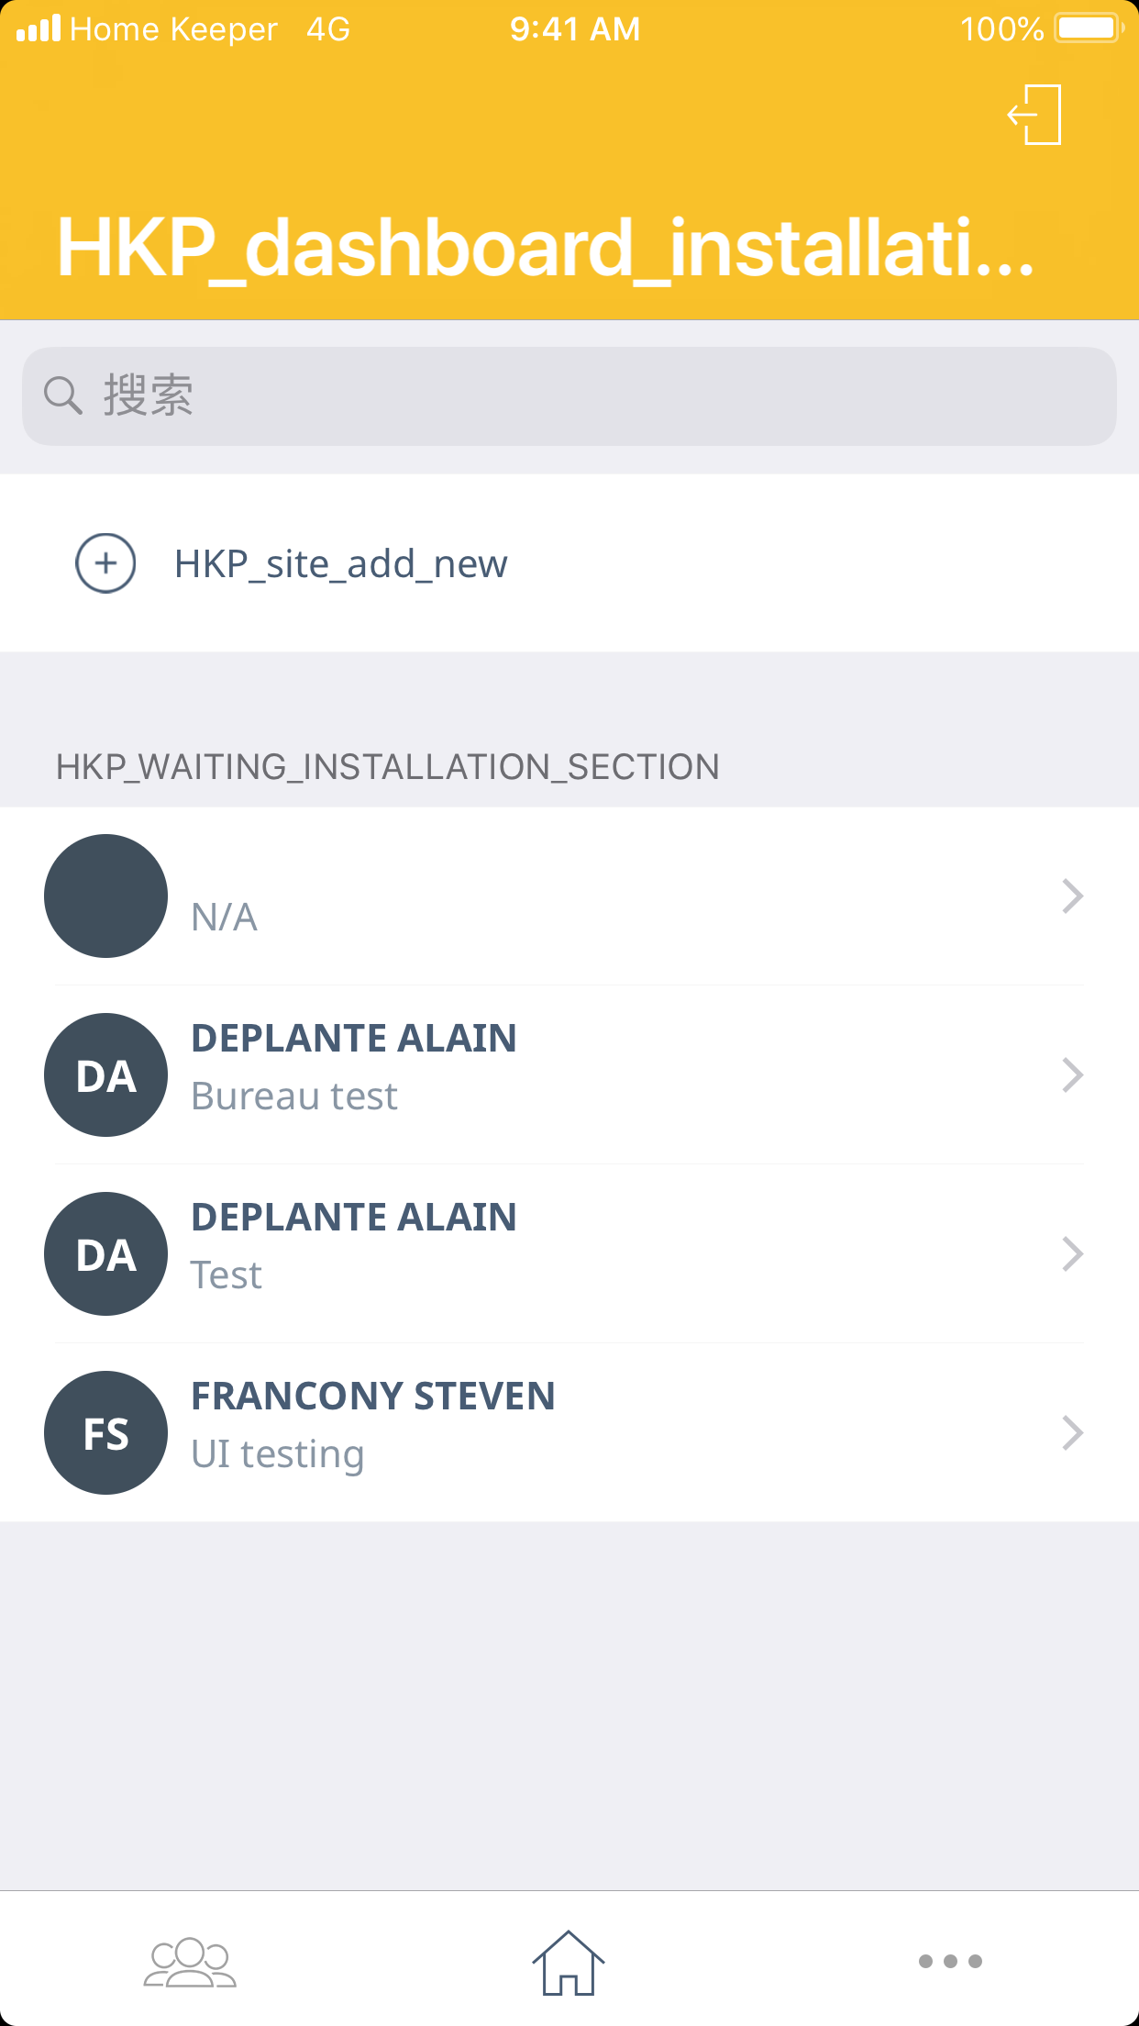Open the users group tab icon
This screenshot has width=1139, height=2026.
[x=190, y=1962]
